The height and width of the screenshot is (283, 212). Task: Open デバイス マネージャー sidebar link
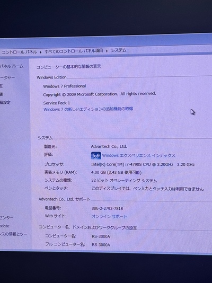tap(7, 77)
